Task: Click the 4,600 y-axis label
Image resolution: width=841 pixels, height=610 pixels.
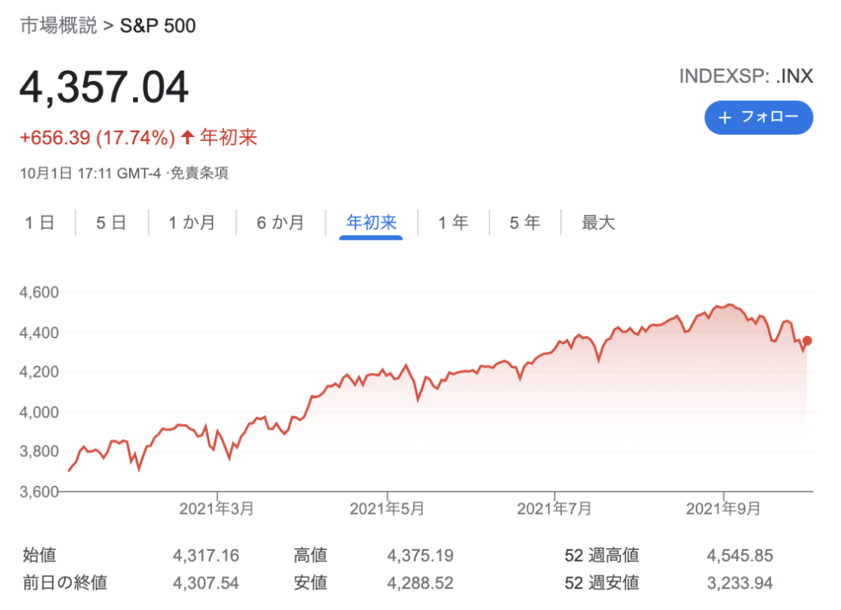Action: 39,292
